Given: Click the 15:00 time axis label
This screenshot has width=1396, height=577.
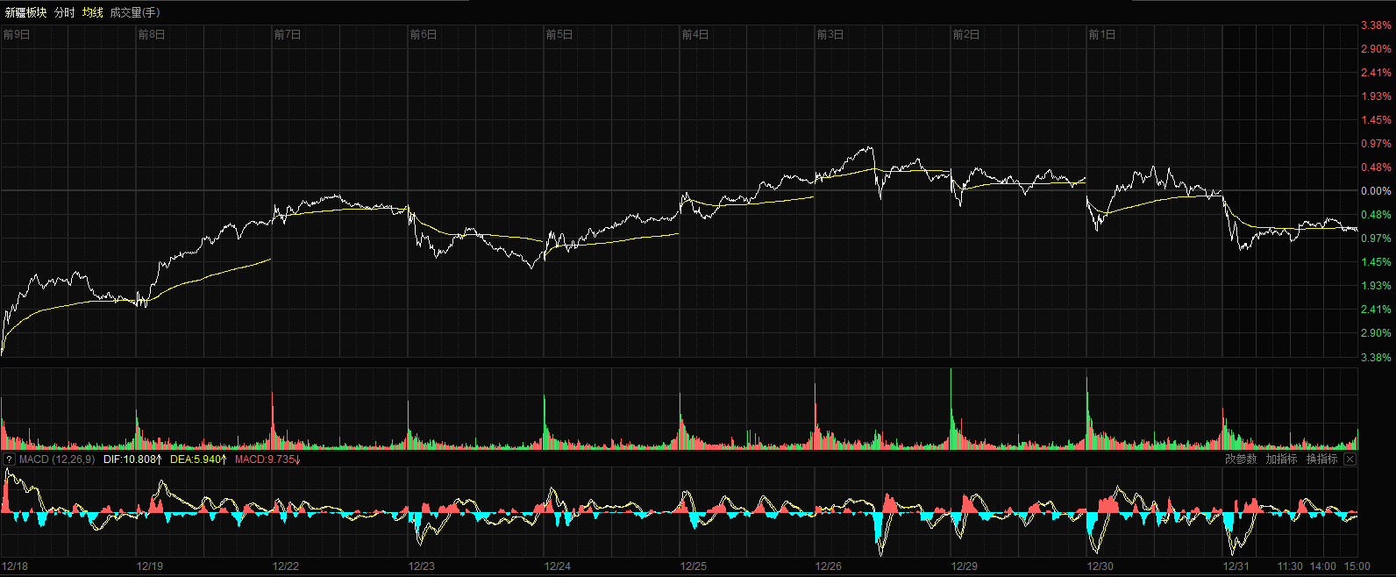Looking at the screenshot, I should click(x=1357, y=566).
